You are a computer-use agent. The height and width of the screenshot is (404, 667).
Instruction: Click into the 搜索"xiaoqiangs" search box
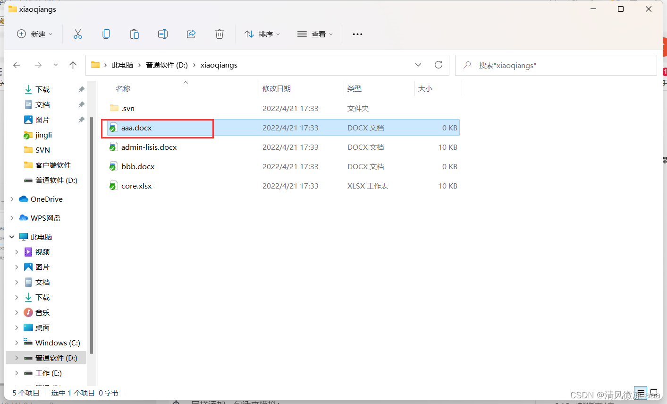point(556,65)
